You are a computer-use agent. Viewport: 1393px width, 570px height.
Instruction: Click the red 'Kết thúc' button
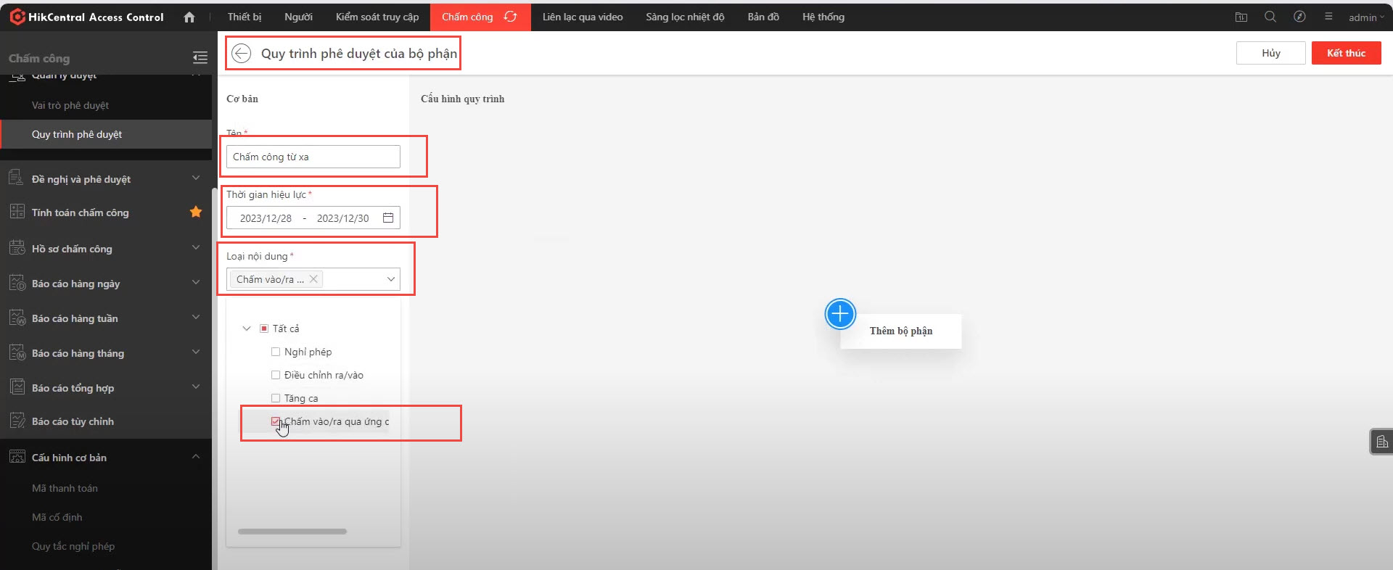click(1346, 53)
